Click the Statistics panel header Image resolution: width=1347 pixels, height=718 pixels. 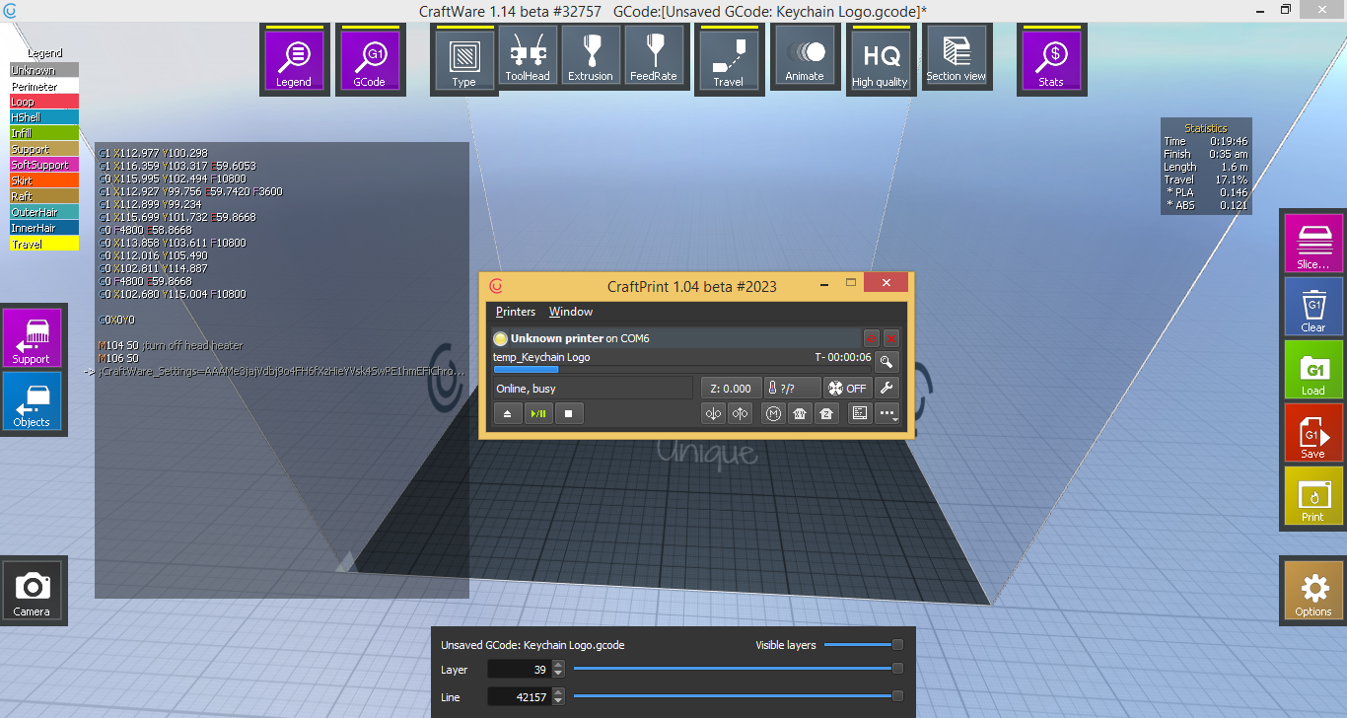coord(1206,128)
